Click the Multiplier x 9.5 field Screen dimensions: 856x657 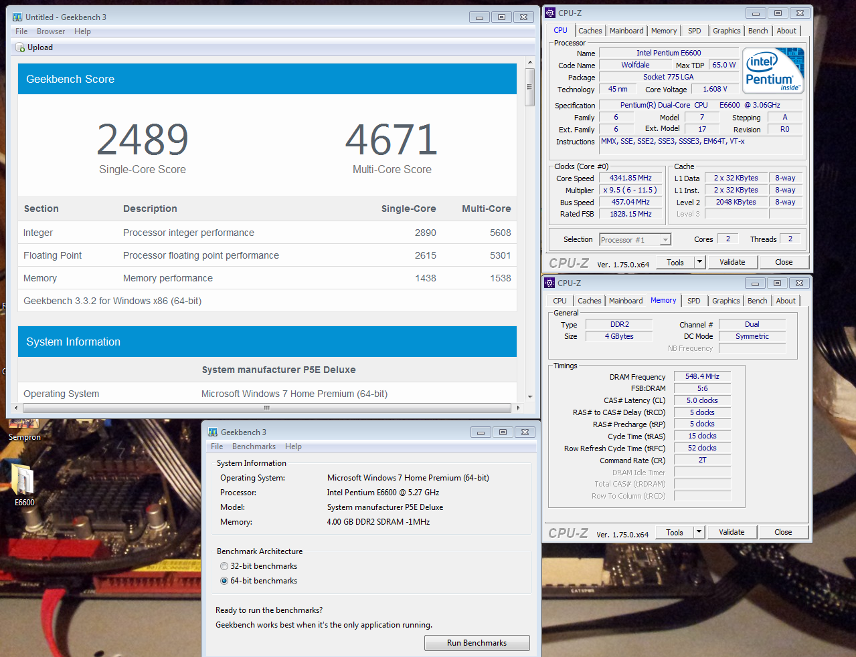pos(630,190)
